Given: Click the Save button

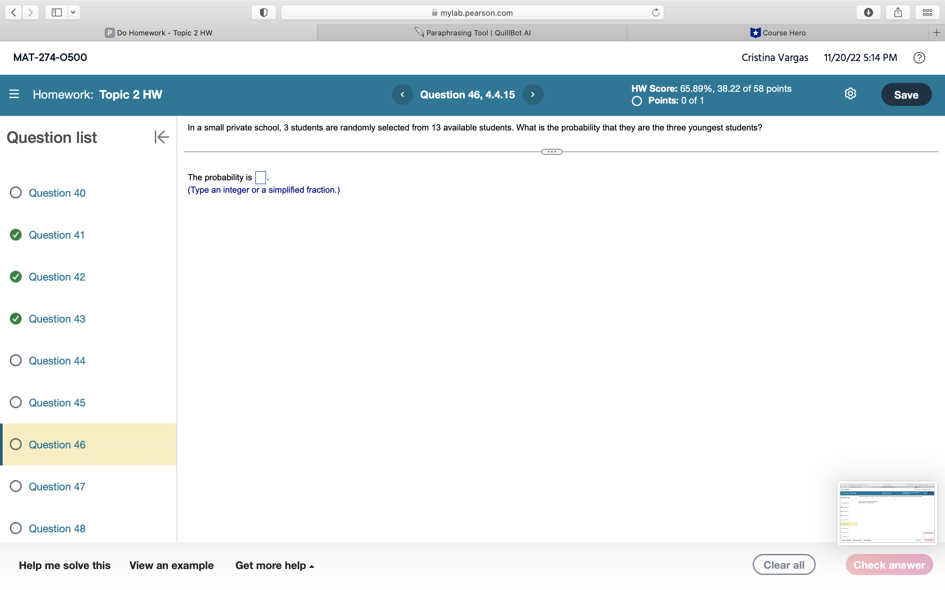Looking at the screenshot, I should pyautogui.click(x=906, y=94).
